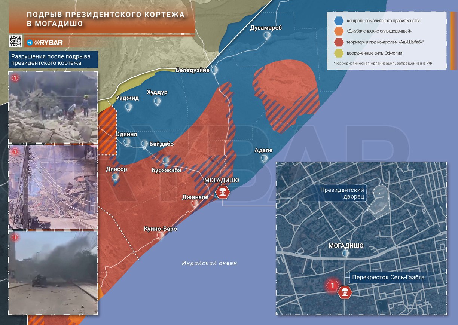
Task: Click the explosion marker at Sel-Gaabta intersection
Action: coord(345,292)
